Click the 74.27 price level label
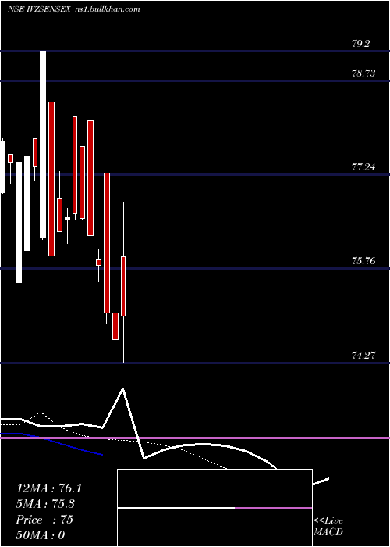This screenshot has height=547, width=390. pyautogui.click(x=363, y=356)
